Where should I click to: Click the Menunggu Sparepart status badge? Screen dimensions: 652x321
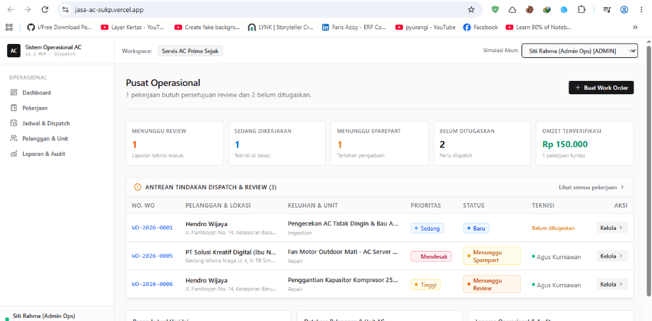click(492, 256)
